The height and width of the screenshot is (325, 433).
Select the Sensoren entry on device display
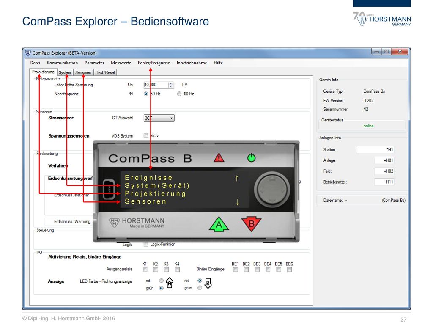(x=145, y=201)
